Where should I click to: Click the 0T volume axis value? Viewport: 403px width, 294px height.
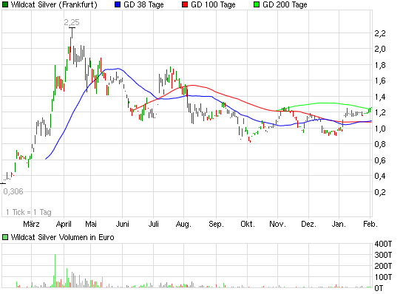tap(379, 288)
